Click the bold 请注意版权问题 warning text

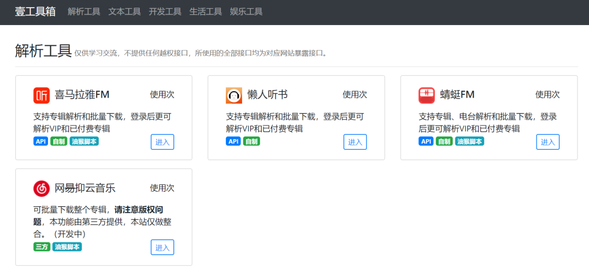pyautogui.click(x=98, y=216)
